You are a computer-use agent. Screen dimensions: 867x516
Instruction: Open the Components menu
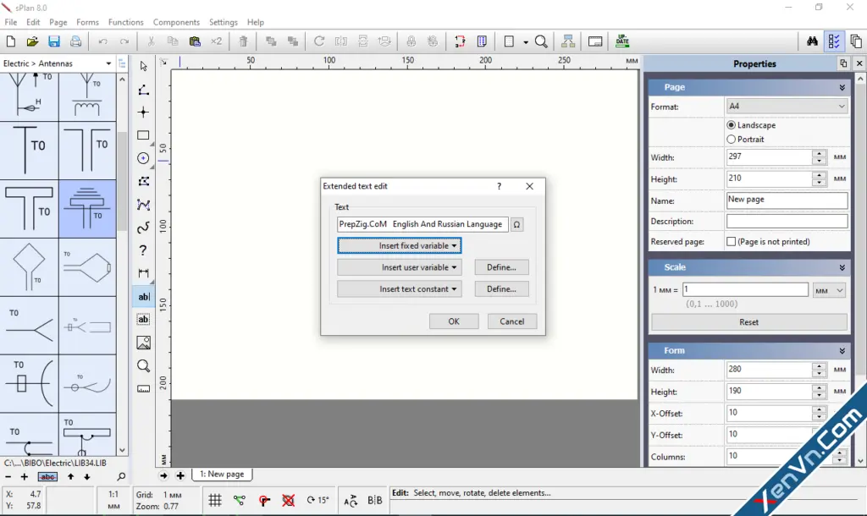pos(176,22)
